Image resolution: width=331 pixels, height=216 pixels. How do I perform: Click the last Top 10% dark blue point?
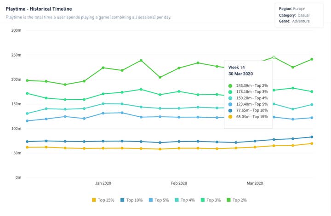tap(312, 137)
